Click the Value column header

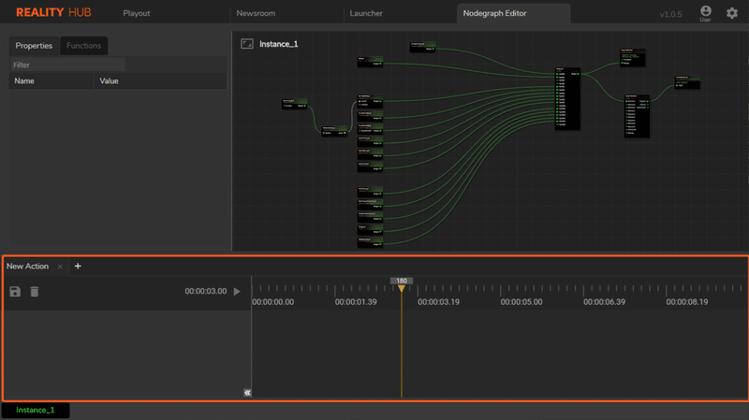[x=160, y=81]
